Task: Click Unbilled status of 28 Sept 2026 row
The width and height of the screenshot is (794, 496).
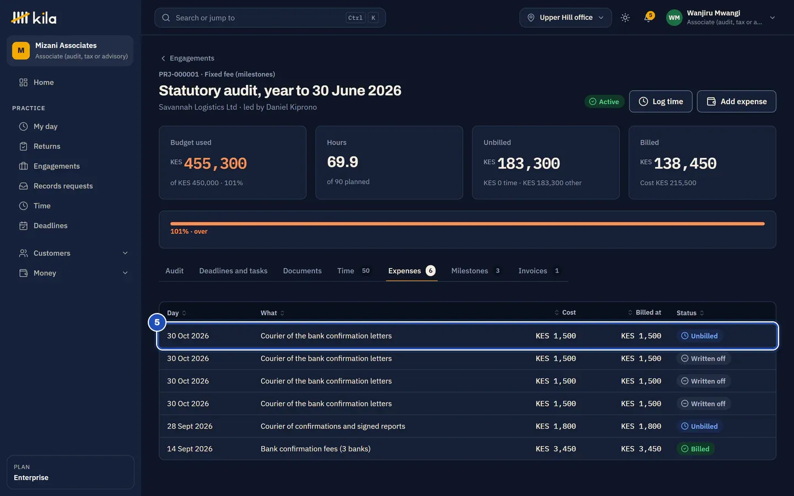Action: pos(700,426)
